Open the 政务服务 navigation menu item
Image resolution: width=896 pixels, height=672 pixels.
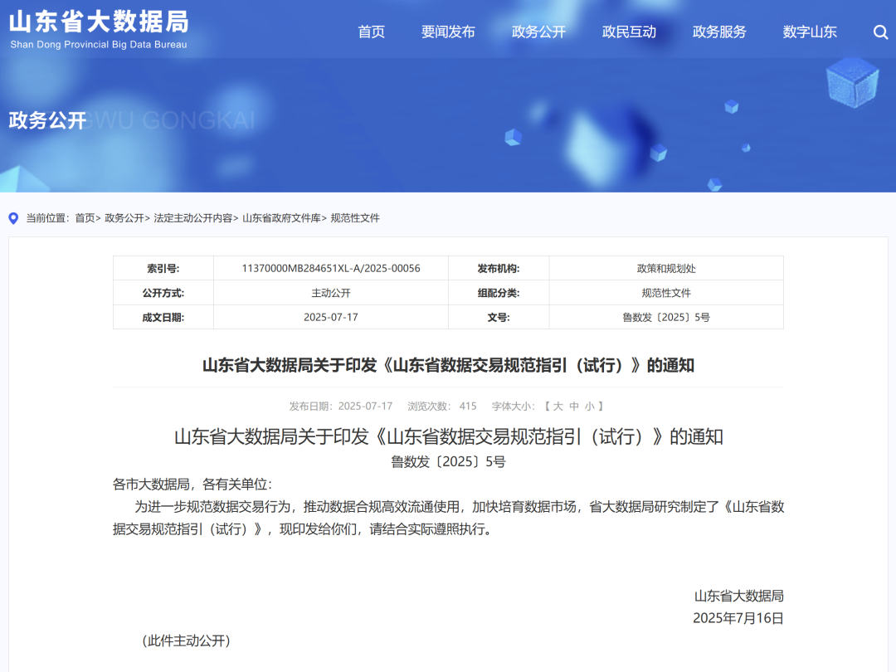tap(718, 32)
